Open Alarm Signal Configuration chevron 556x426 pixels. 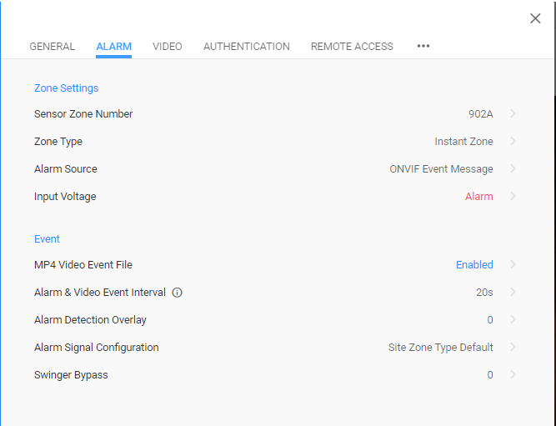(513, 347)
